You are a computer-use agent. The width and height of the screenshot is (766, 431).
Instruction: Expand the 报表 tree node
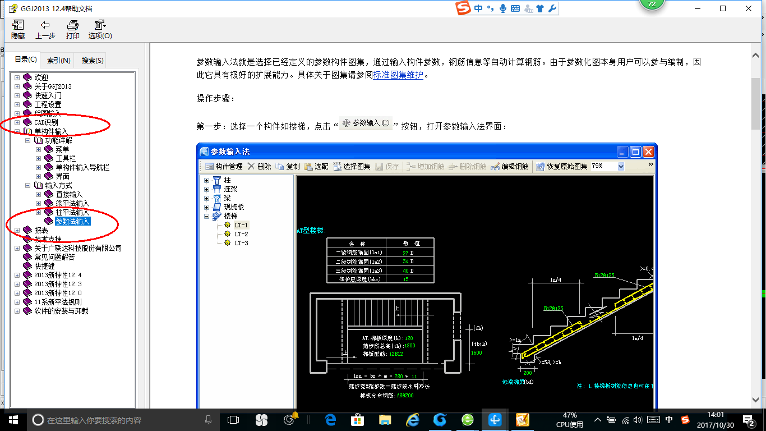17,230
